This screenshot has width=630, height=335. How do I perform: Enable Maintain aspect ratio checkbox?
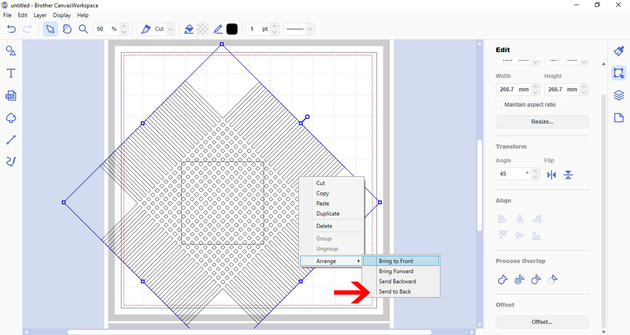point(499,105)
